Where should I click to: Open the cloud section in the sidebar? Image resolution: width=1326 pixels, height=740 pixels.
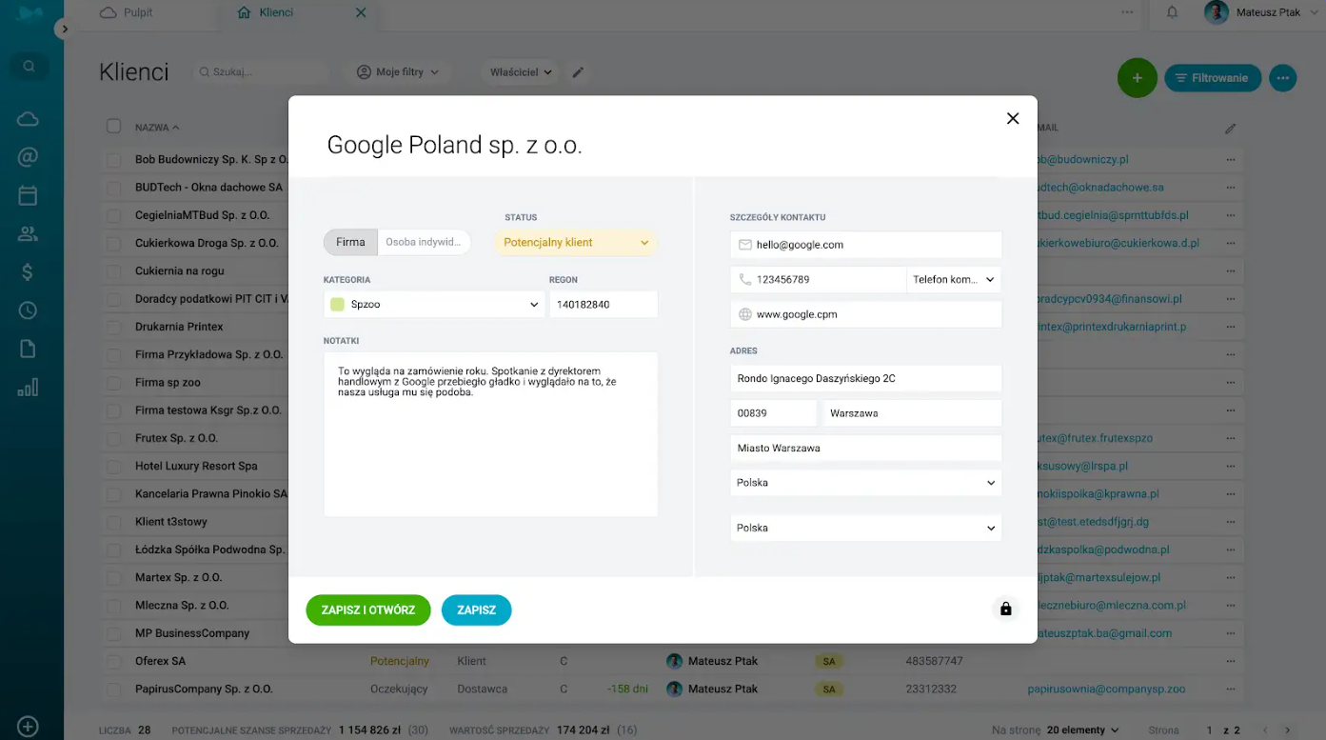[28, 119]
